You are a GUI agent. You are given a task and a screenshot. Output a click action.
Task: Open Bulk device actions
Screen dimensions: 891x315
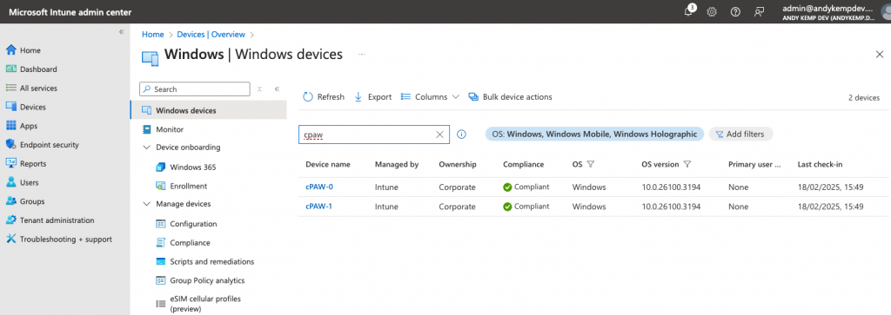pyautogui.click(x=510, y=97)
